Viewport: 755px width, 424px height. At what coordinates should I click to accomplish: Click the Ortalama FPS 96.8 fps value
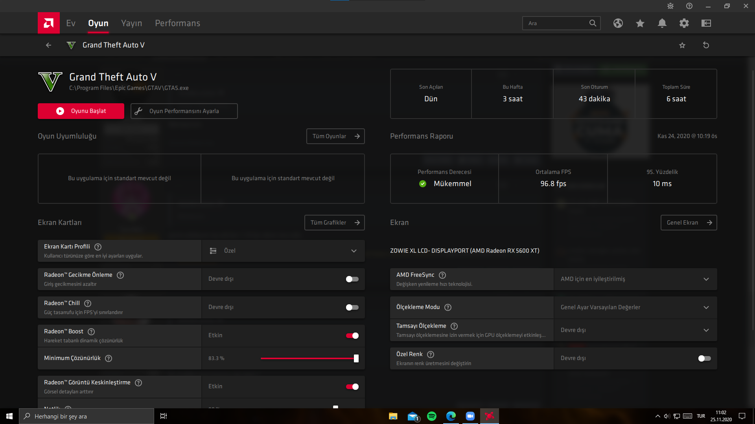(553, 184)
